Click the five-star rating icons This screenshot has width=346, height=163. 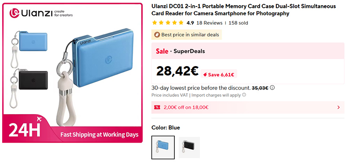click(168, 23)
